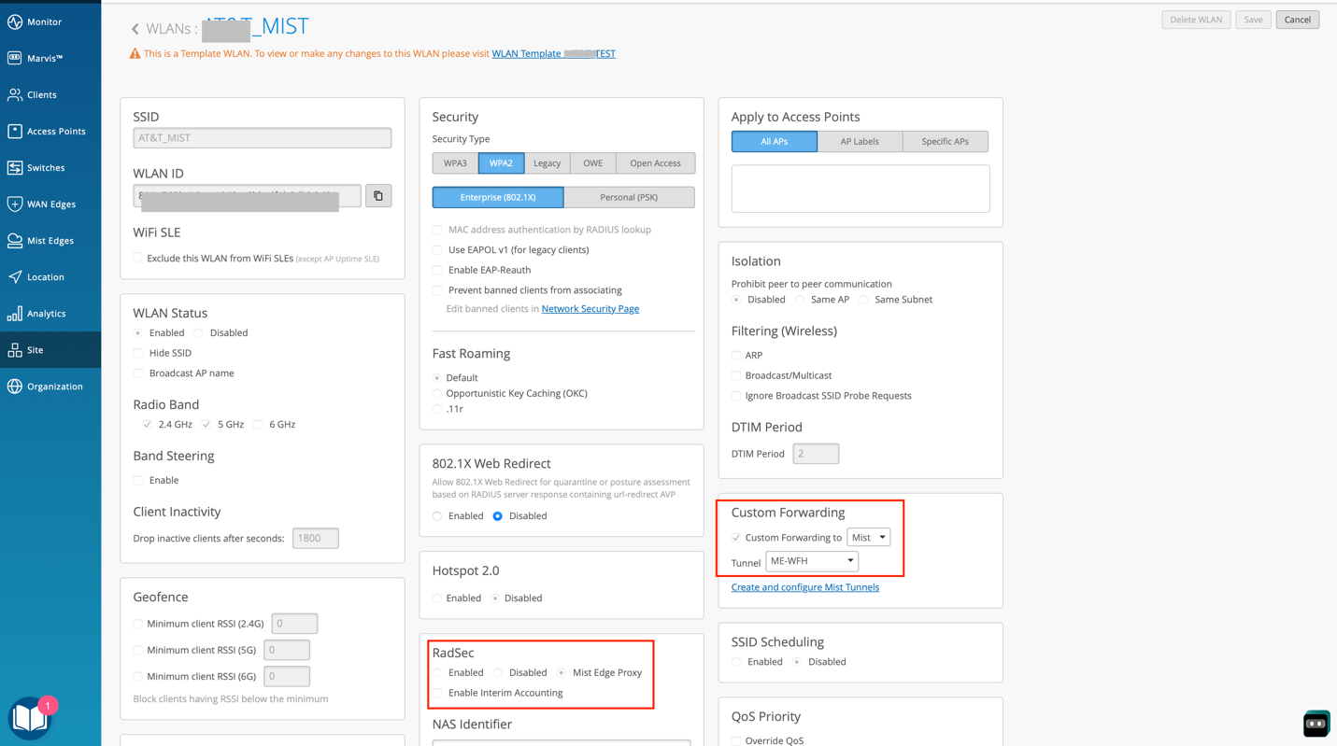The height and width of the screenshot is (746, 1337).
Task: Click the back arrow beside WLANs
Action: (135, 29)
